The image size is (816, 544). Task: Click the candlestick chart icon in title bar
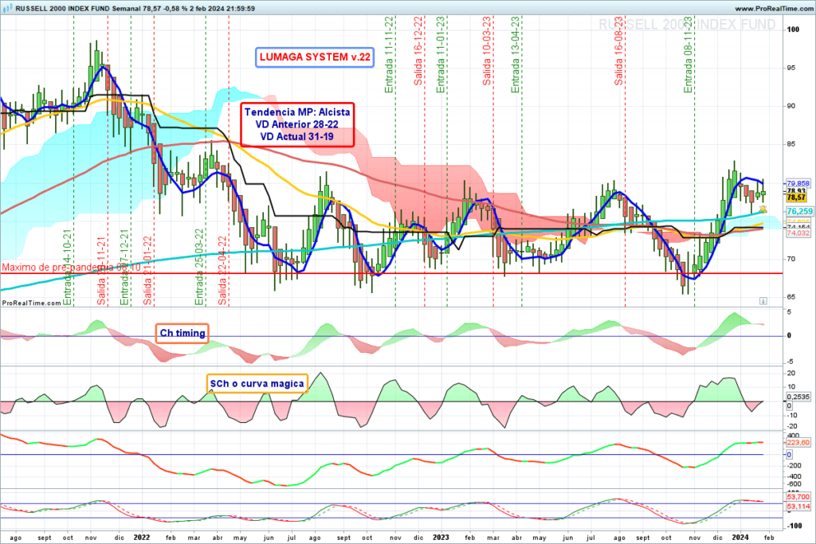coord(8,8)
